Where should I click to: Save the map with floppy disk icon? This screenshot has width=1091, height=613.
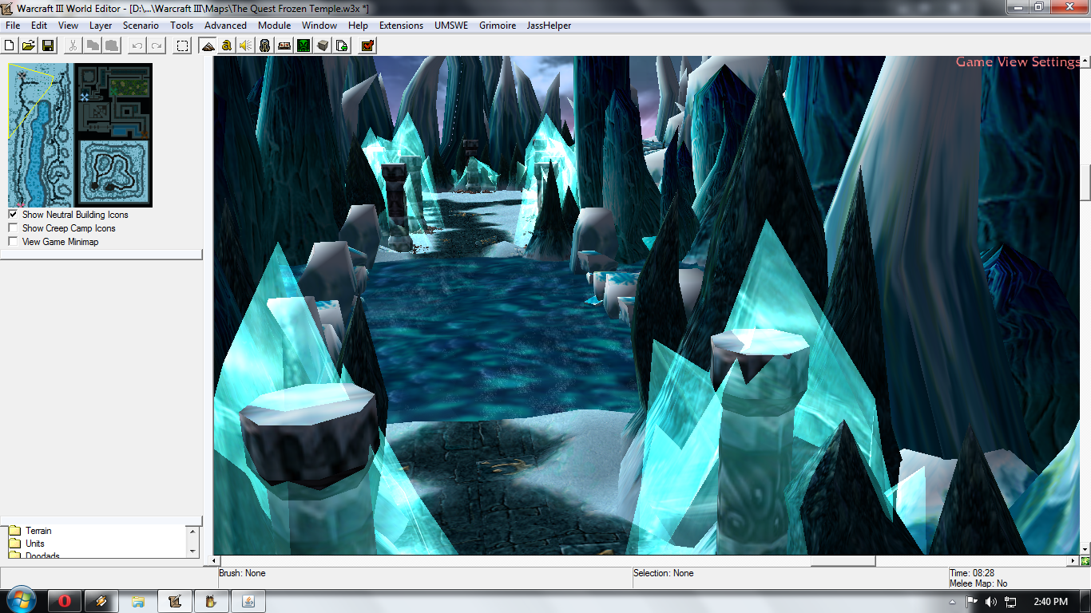[47, 45]
